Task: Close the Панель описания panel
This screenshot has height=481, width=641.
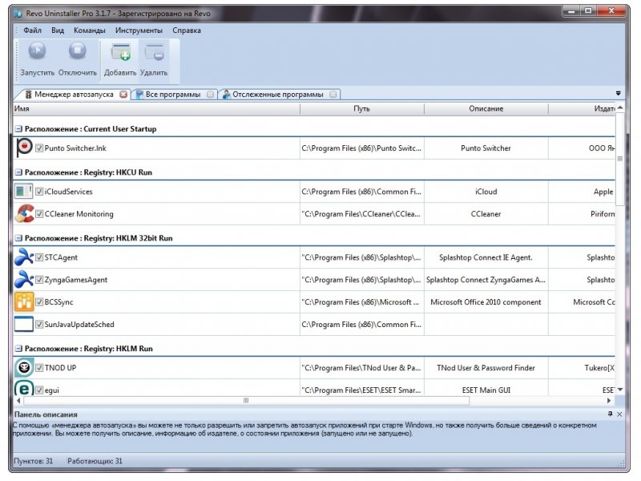Action: (619, 414)
